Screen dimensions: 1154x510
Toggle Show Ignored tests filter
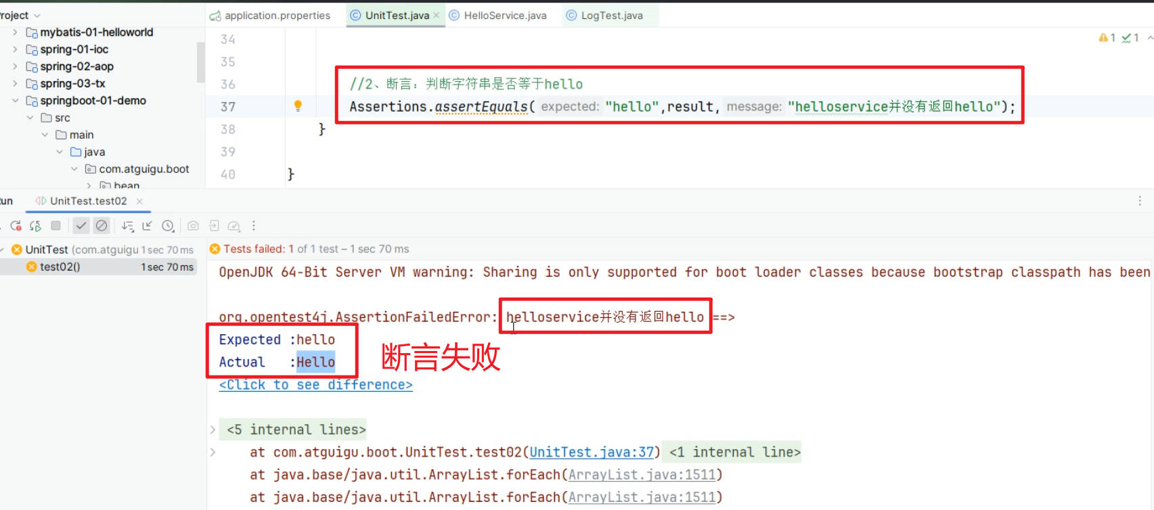102,226
